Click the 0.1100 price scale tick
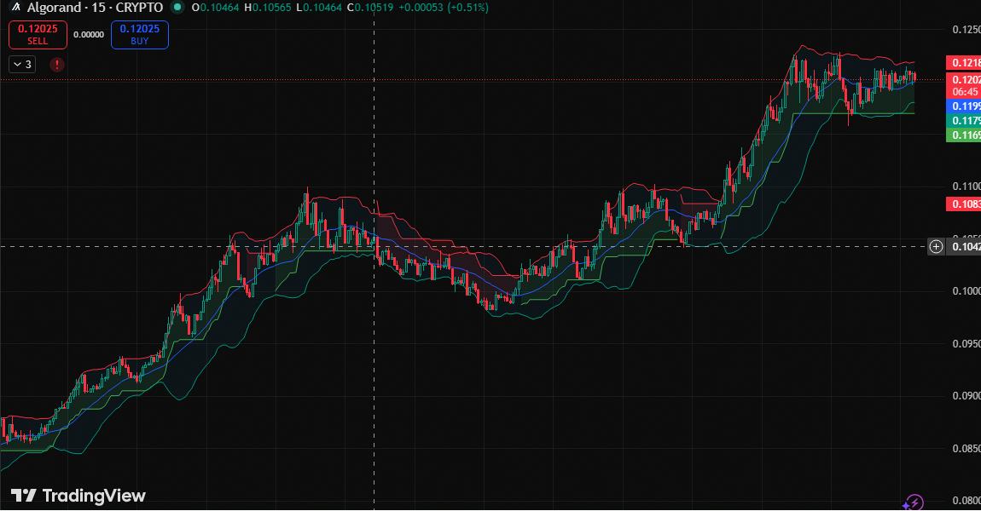The image size is (981, 511). (966, 187)
